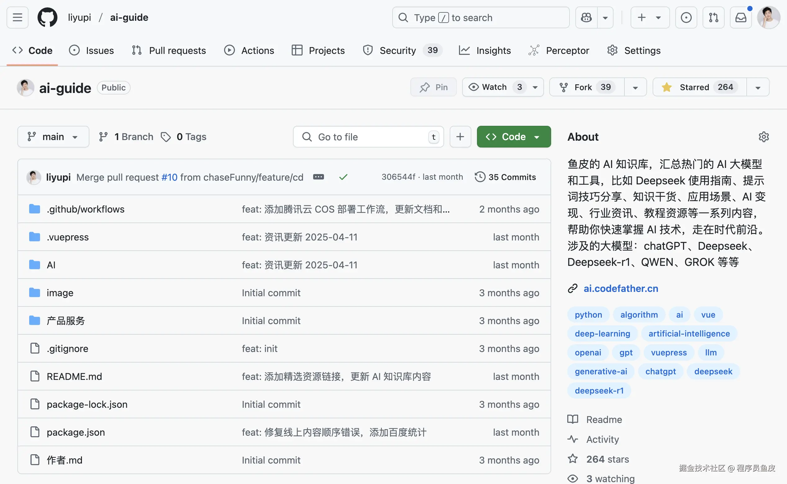Click the About section gear icon
This screenshot has height=484, width=787.
(x=764, y=137)
